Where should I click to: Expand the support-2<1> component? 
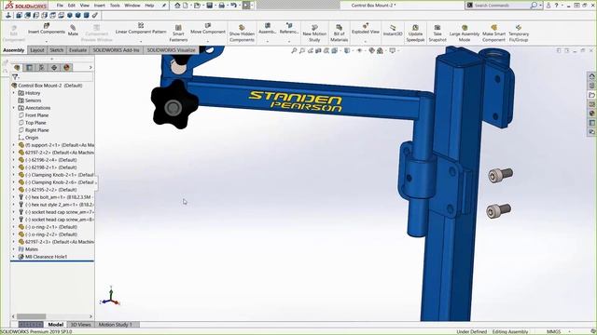tap(14, 145)
